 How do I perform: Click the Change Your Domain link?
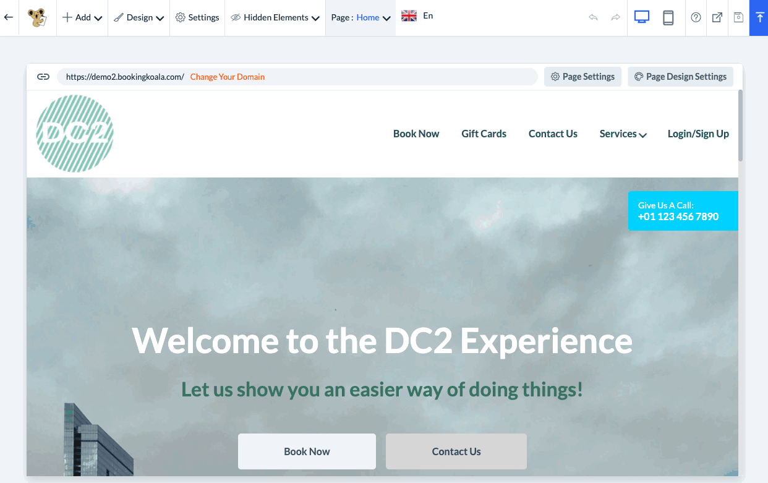coord(228,77)
